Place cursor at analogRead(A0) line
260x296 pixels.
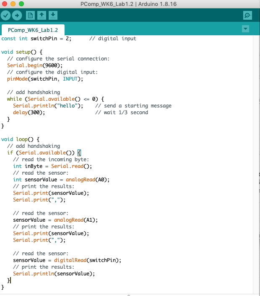click(61, 180)
